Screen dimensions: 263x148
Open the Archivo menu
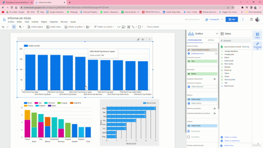coord(11,22)
